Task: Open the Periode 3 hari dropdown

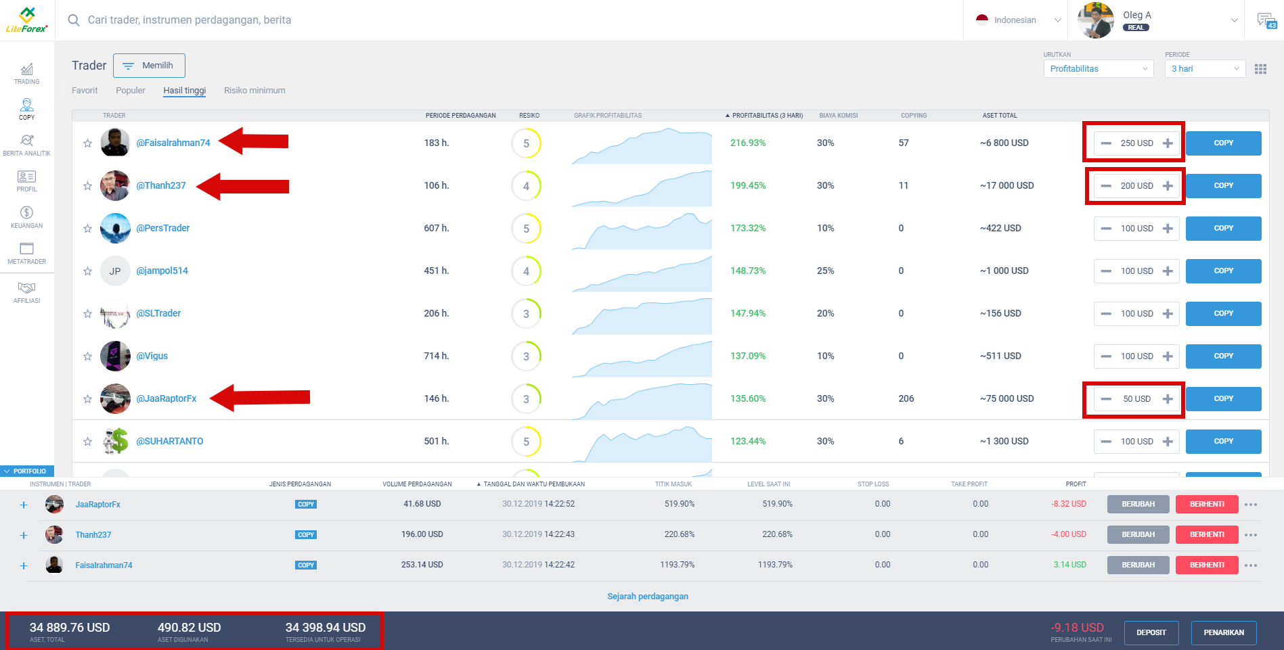Action: (1204, 68)
